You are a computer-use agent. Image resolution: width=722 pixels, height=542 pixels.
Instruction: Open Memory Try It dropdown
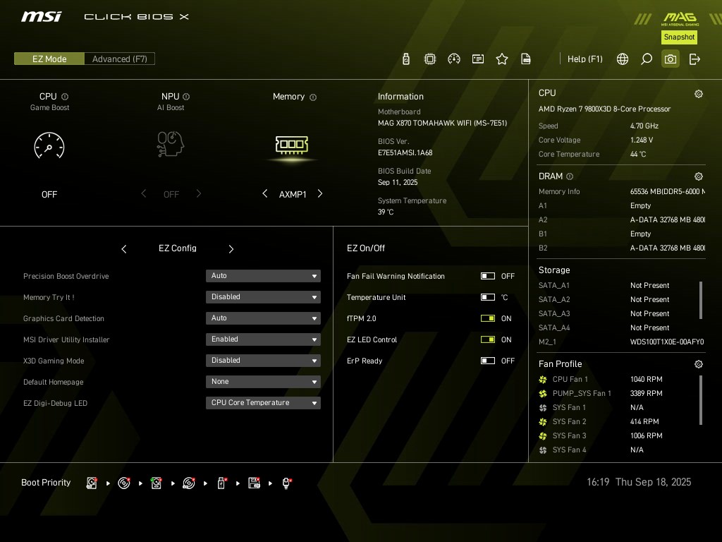263,297
